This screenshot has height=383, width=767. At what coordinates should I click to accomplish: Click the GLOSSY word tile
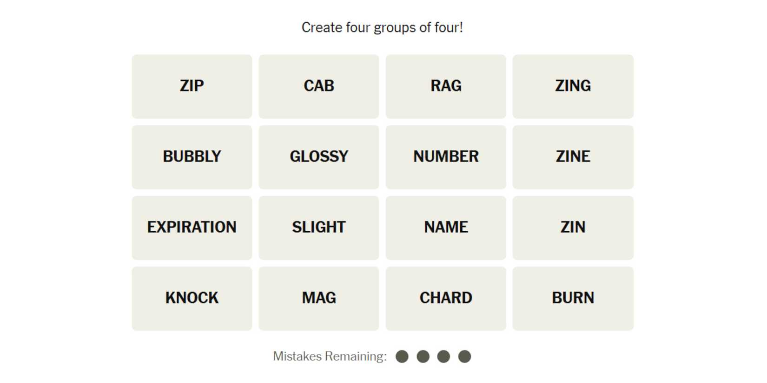[318, 157]
